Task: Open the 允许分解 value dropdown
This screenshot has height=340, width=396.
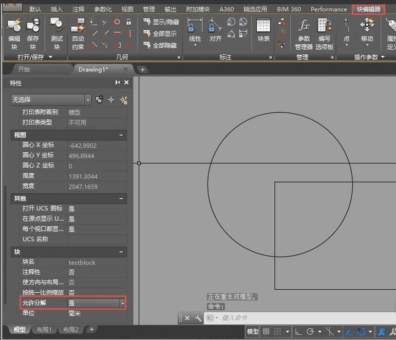Action: coord(122,303)
